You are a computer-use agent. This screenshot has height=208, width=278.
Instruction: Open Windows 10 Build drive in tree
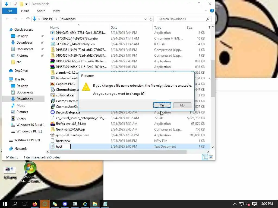[30, 125]
